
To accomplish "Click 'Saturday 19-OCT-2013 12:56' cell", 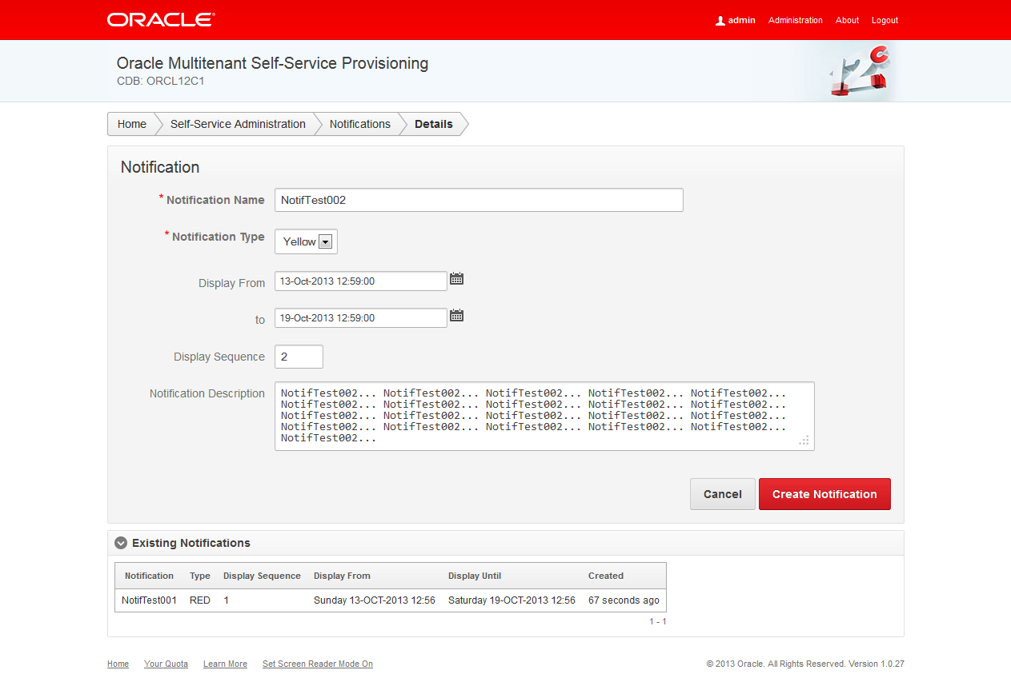I will click(512, 600).
